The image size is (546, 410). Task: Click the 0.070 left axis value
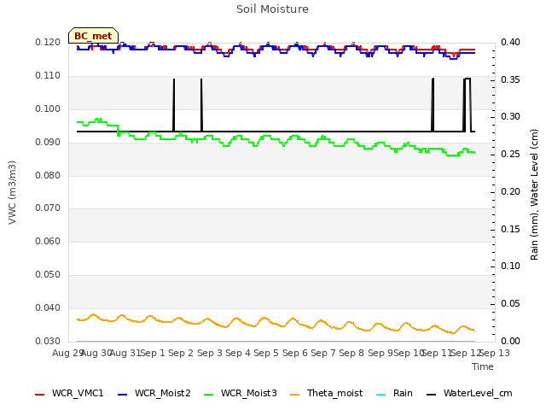(48, 208)
